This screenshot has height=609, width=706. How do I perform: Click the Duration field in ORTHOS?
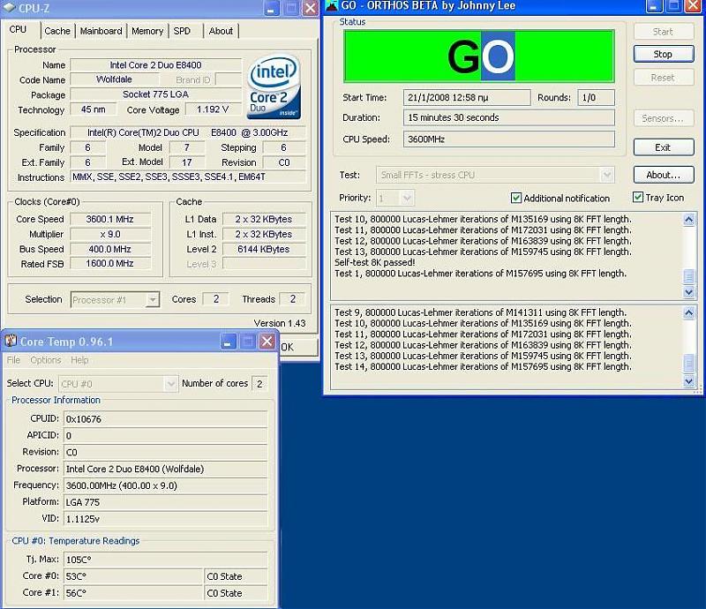(x=509, y=117)
